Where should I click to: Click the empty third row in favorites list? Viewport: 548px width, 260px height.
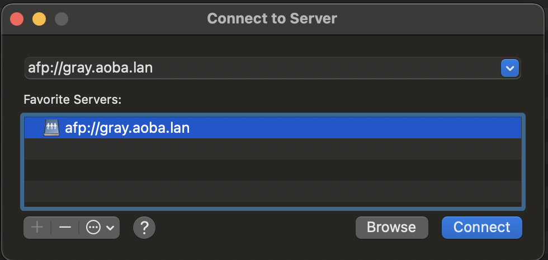pyautogui.click(x=272, y=170)
